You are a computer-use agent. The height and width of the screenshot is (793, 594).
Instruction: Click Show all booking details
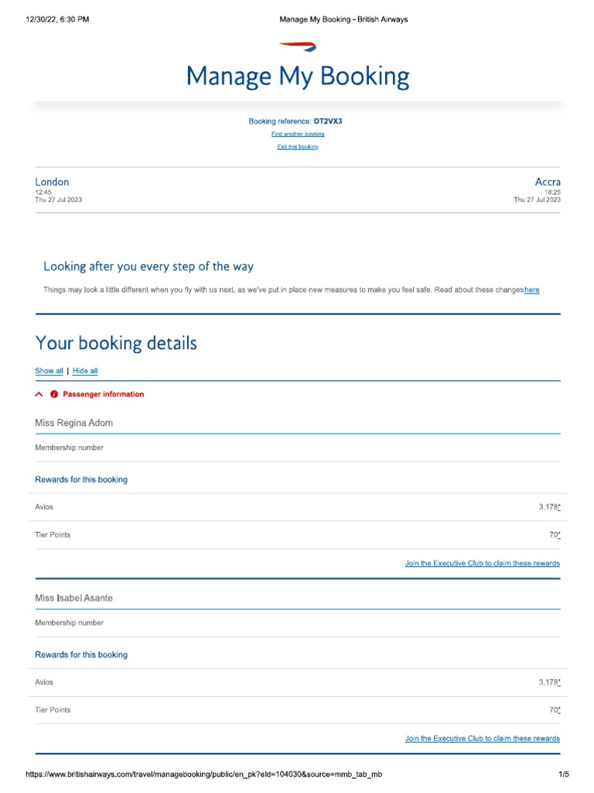click(49, 371)
